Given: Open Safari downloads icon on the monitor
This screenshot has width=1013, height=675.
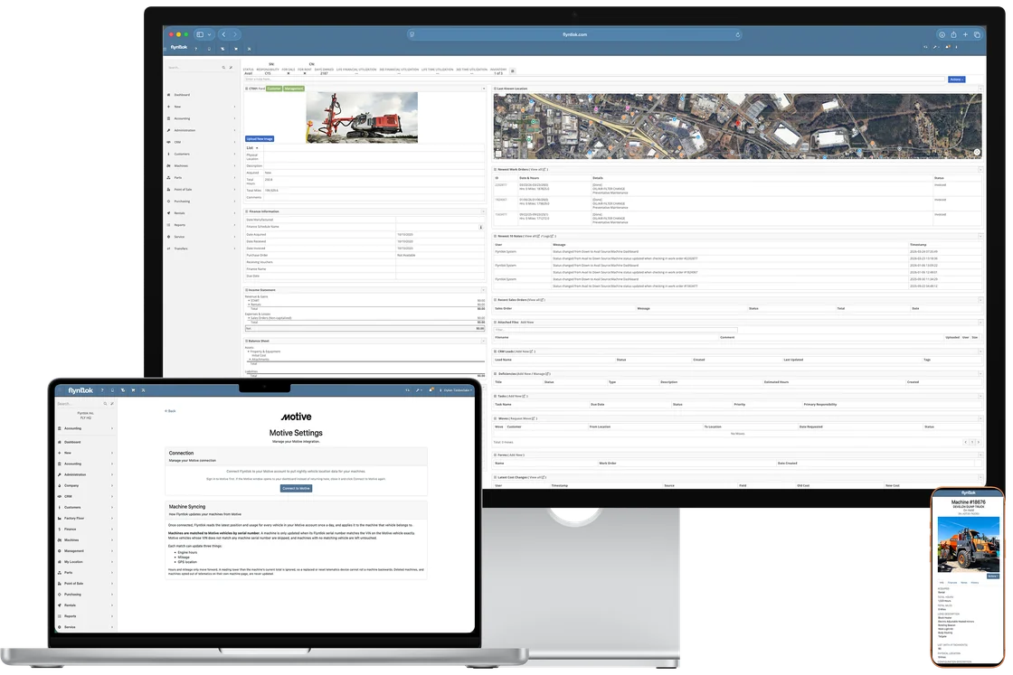Looking at the screenshot, I should 942,35.
